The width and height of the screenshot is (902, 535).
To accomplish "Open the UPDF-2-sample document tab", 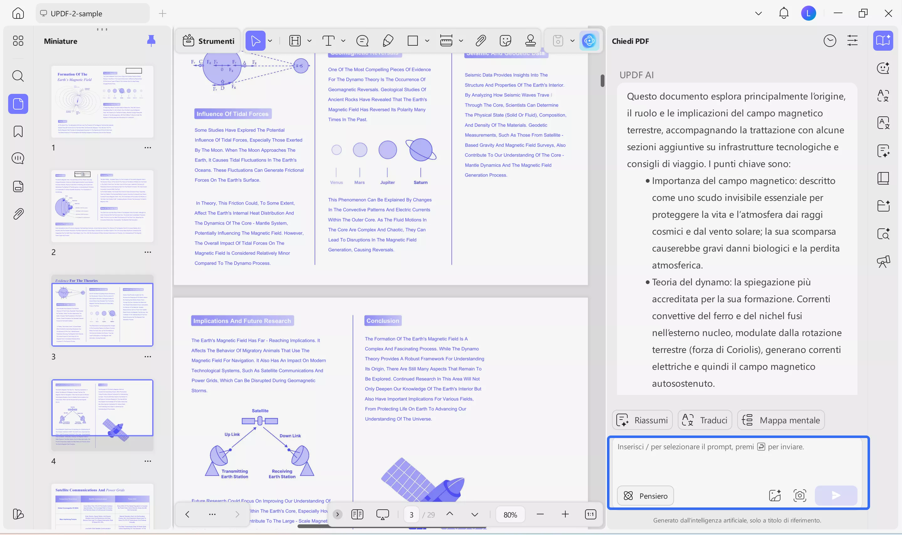I will tap(76, 14).
